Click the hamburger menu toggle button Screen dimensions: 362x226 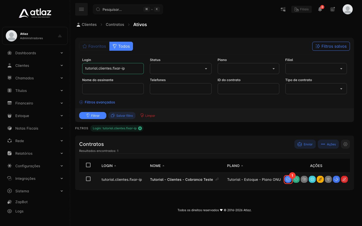[81, 9]
